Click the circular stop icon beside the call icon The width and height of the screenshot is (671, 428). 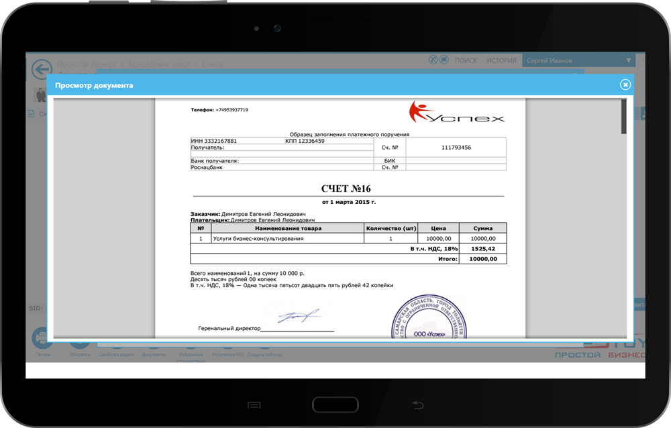[x=443, y=60]
